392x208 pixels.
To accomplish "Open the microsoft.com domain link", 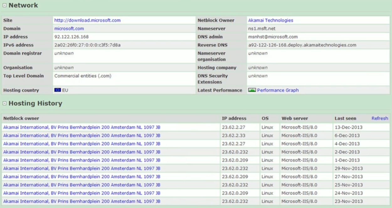I will [x=69, y=29].
